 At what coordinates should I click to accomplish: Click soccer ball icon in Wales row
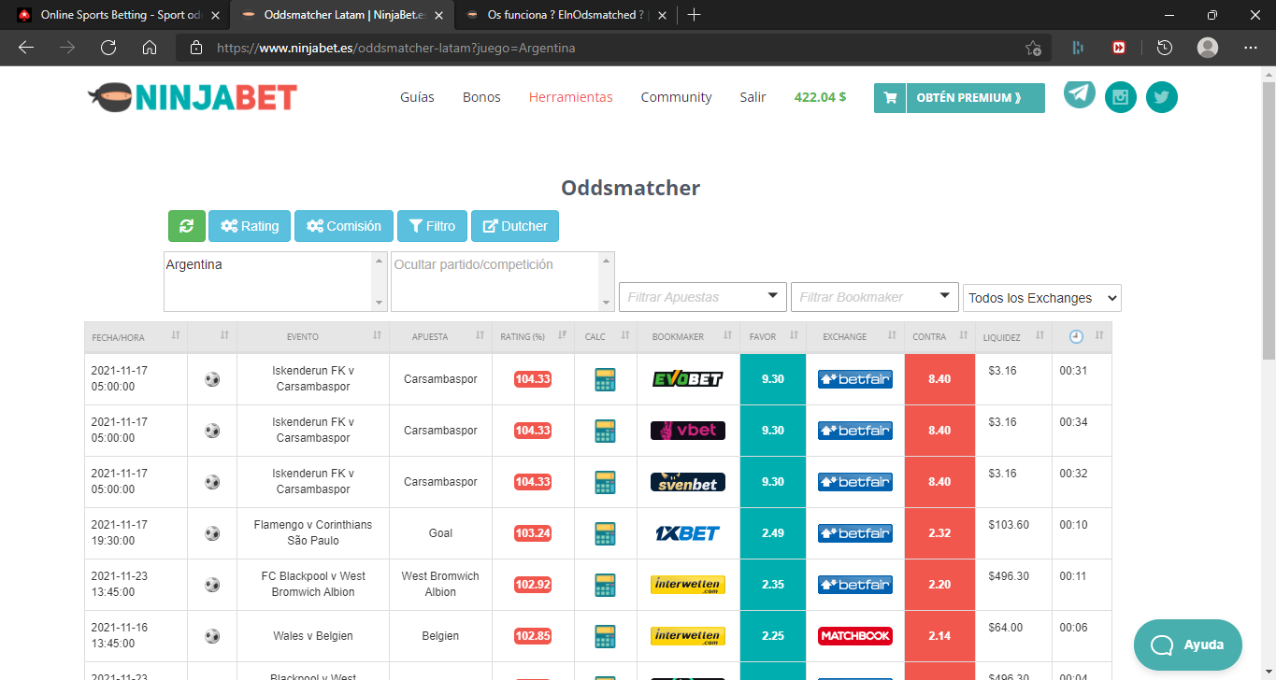click(212, 636)
